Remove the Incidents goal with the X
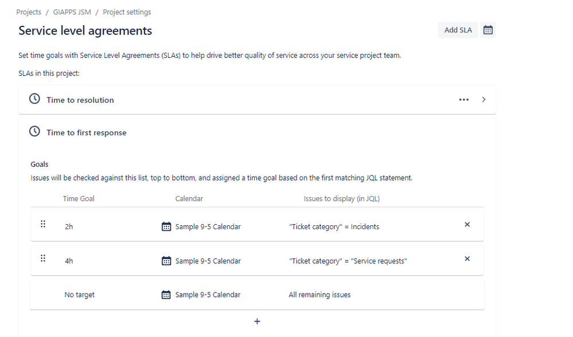Screen dimensions: 573x337 tap(467, 225)
